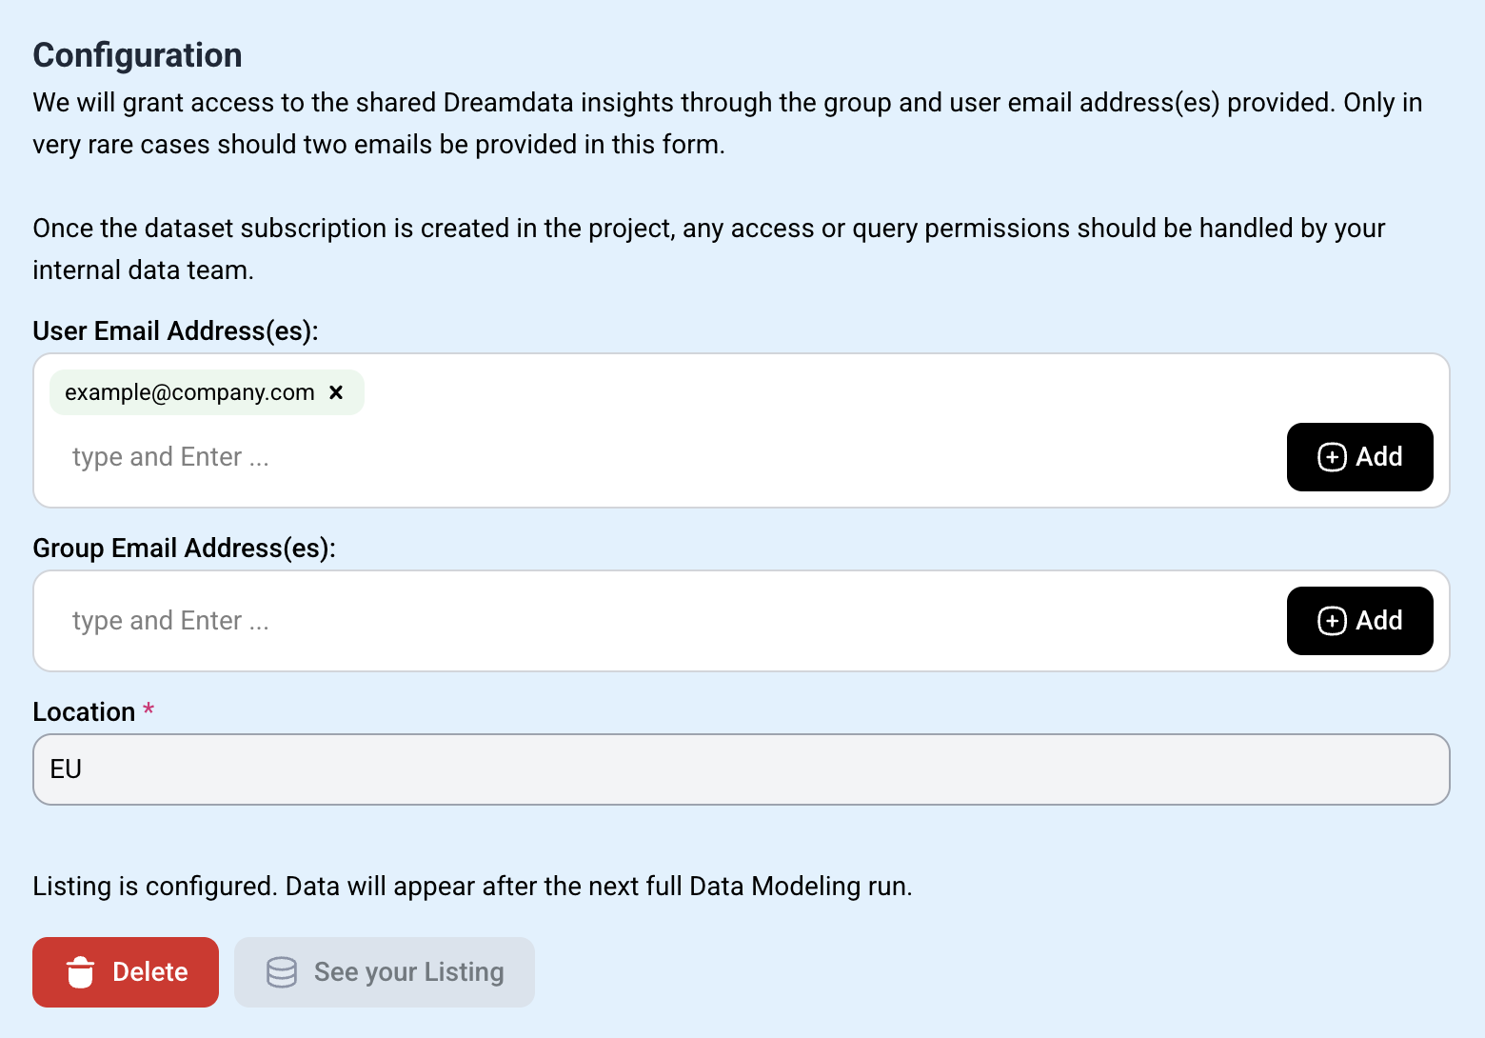Viewport: 1485px width, 1038px height.
Task: Delete the configured listing
Action: 126,972
